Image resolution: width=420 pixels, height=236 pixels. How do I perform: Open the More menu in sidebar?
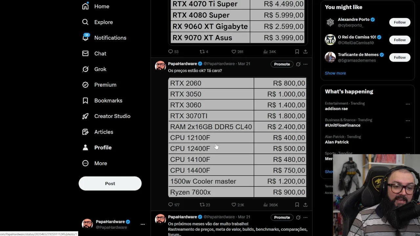point(94,163)
